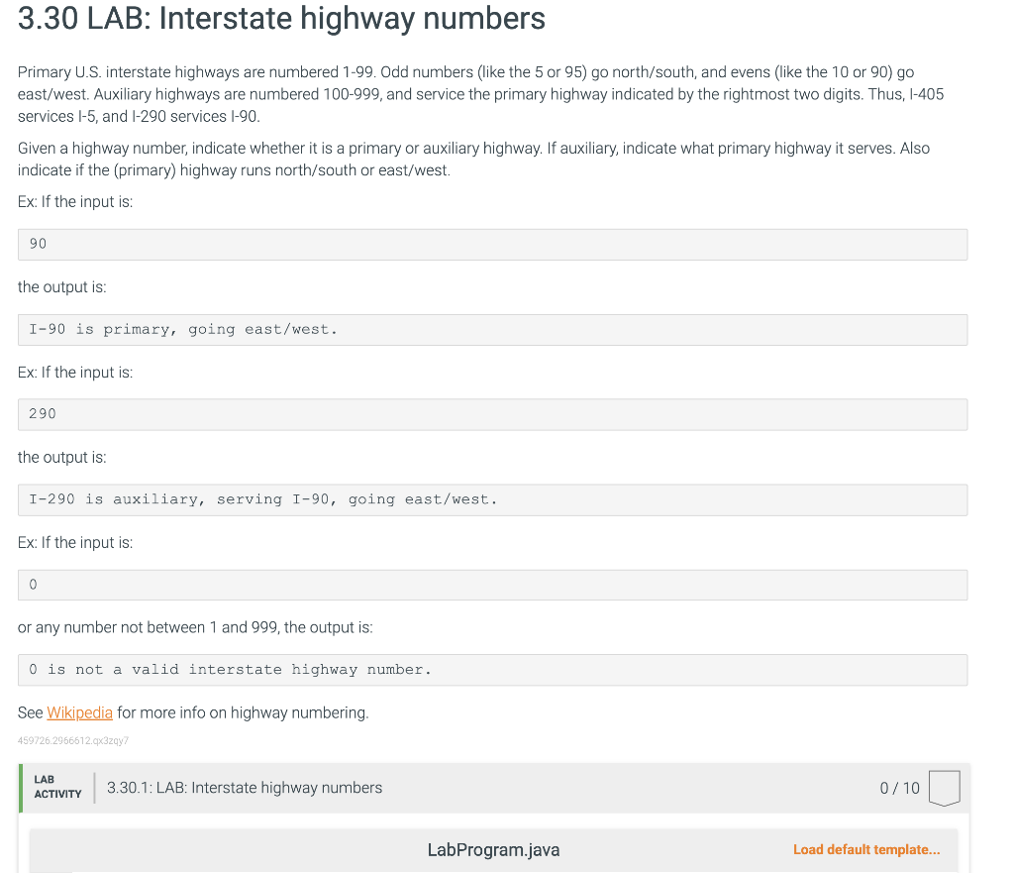Click the lab activity title 3.30.1
The image size is (1014, 873).
(244, 788)
